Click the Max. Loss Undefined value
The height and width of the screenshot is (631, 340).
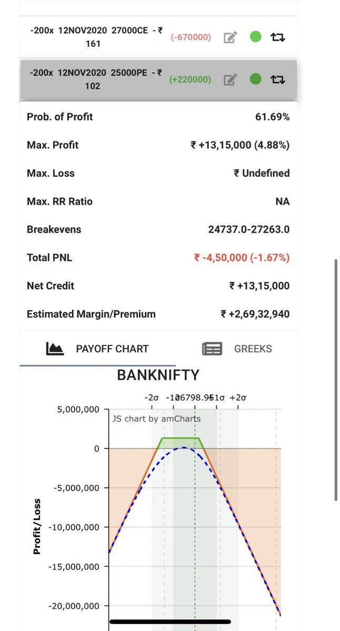point(262,173)
